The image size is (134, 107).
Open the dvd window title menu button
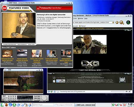(5, 70)
